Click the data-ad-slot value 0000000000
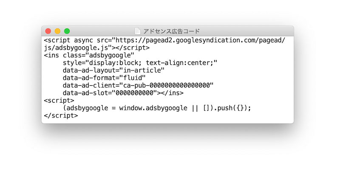 point(134,93)
